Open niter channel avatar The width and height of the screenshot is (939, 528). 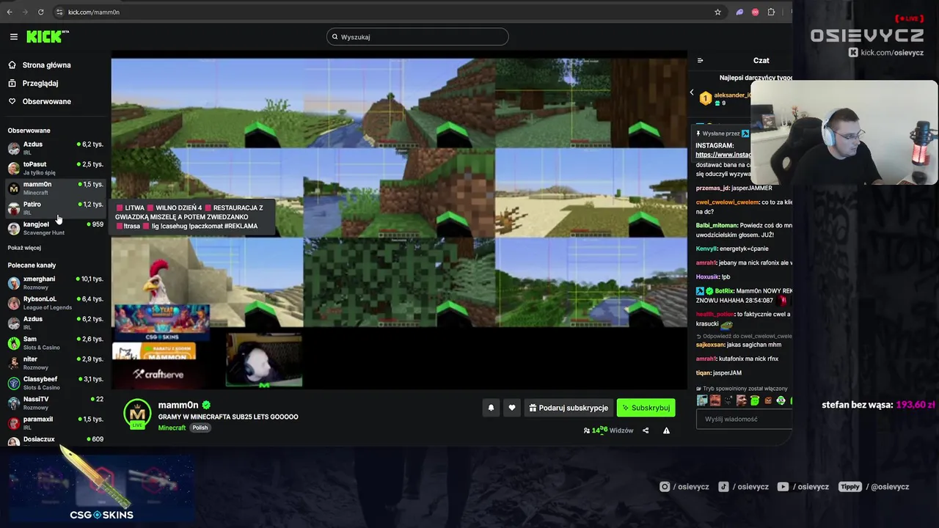[x=13, y=363]
